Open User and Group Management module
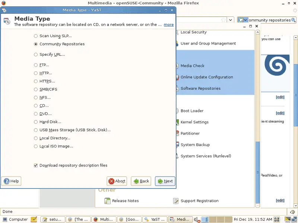The width and height of the screenshot is (298, 223). pyautogui.click(x=208, y=43)
